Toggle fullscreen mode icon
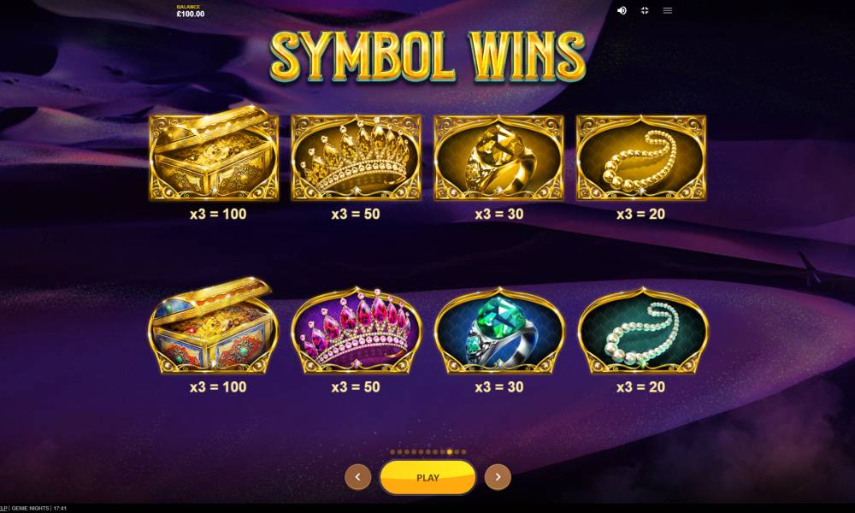 (x=645, y=10)
